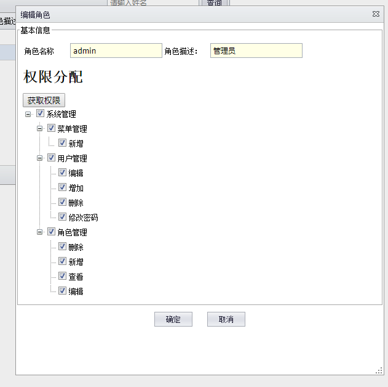
Task: Uncheck the 菜单管理 checkbox
Action: [x=51, y=128]
